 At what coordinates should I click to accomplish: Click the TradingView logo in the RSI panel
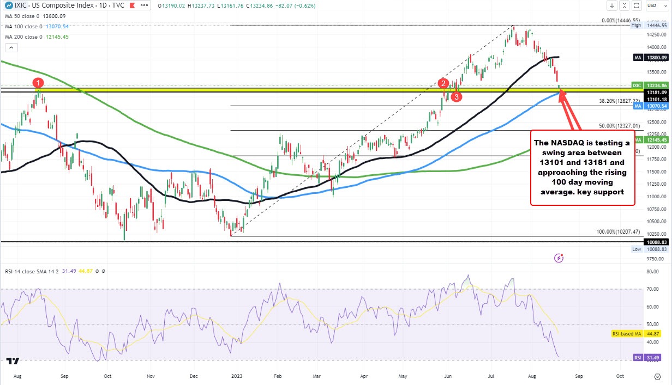[14, 362]
